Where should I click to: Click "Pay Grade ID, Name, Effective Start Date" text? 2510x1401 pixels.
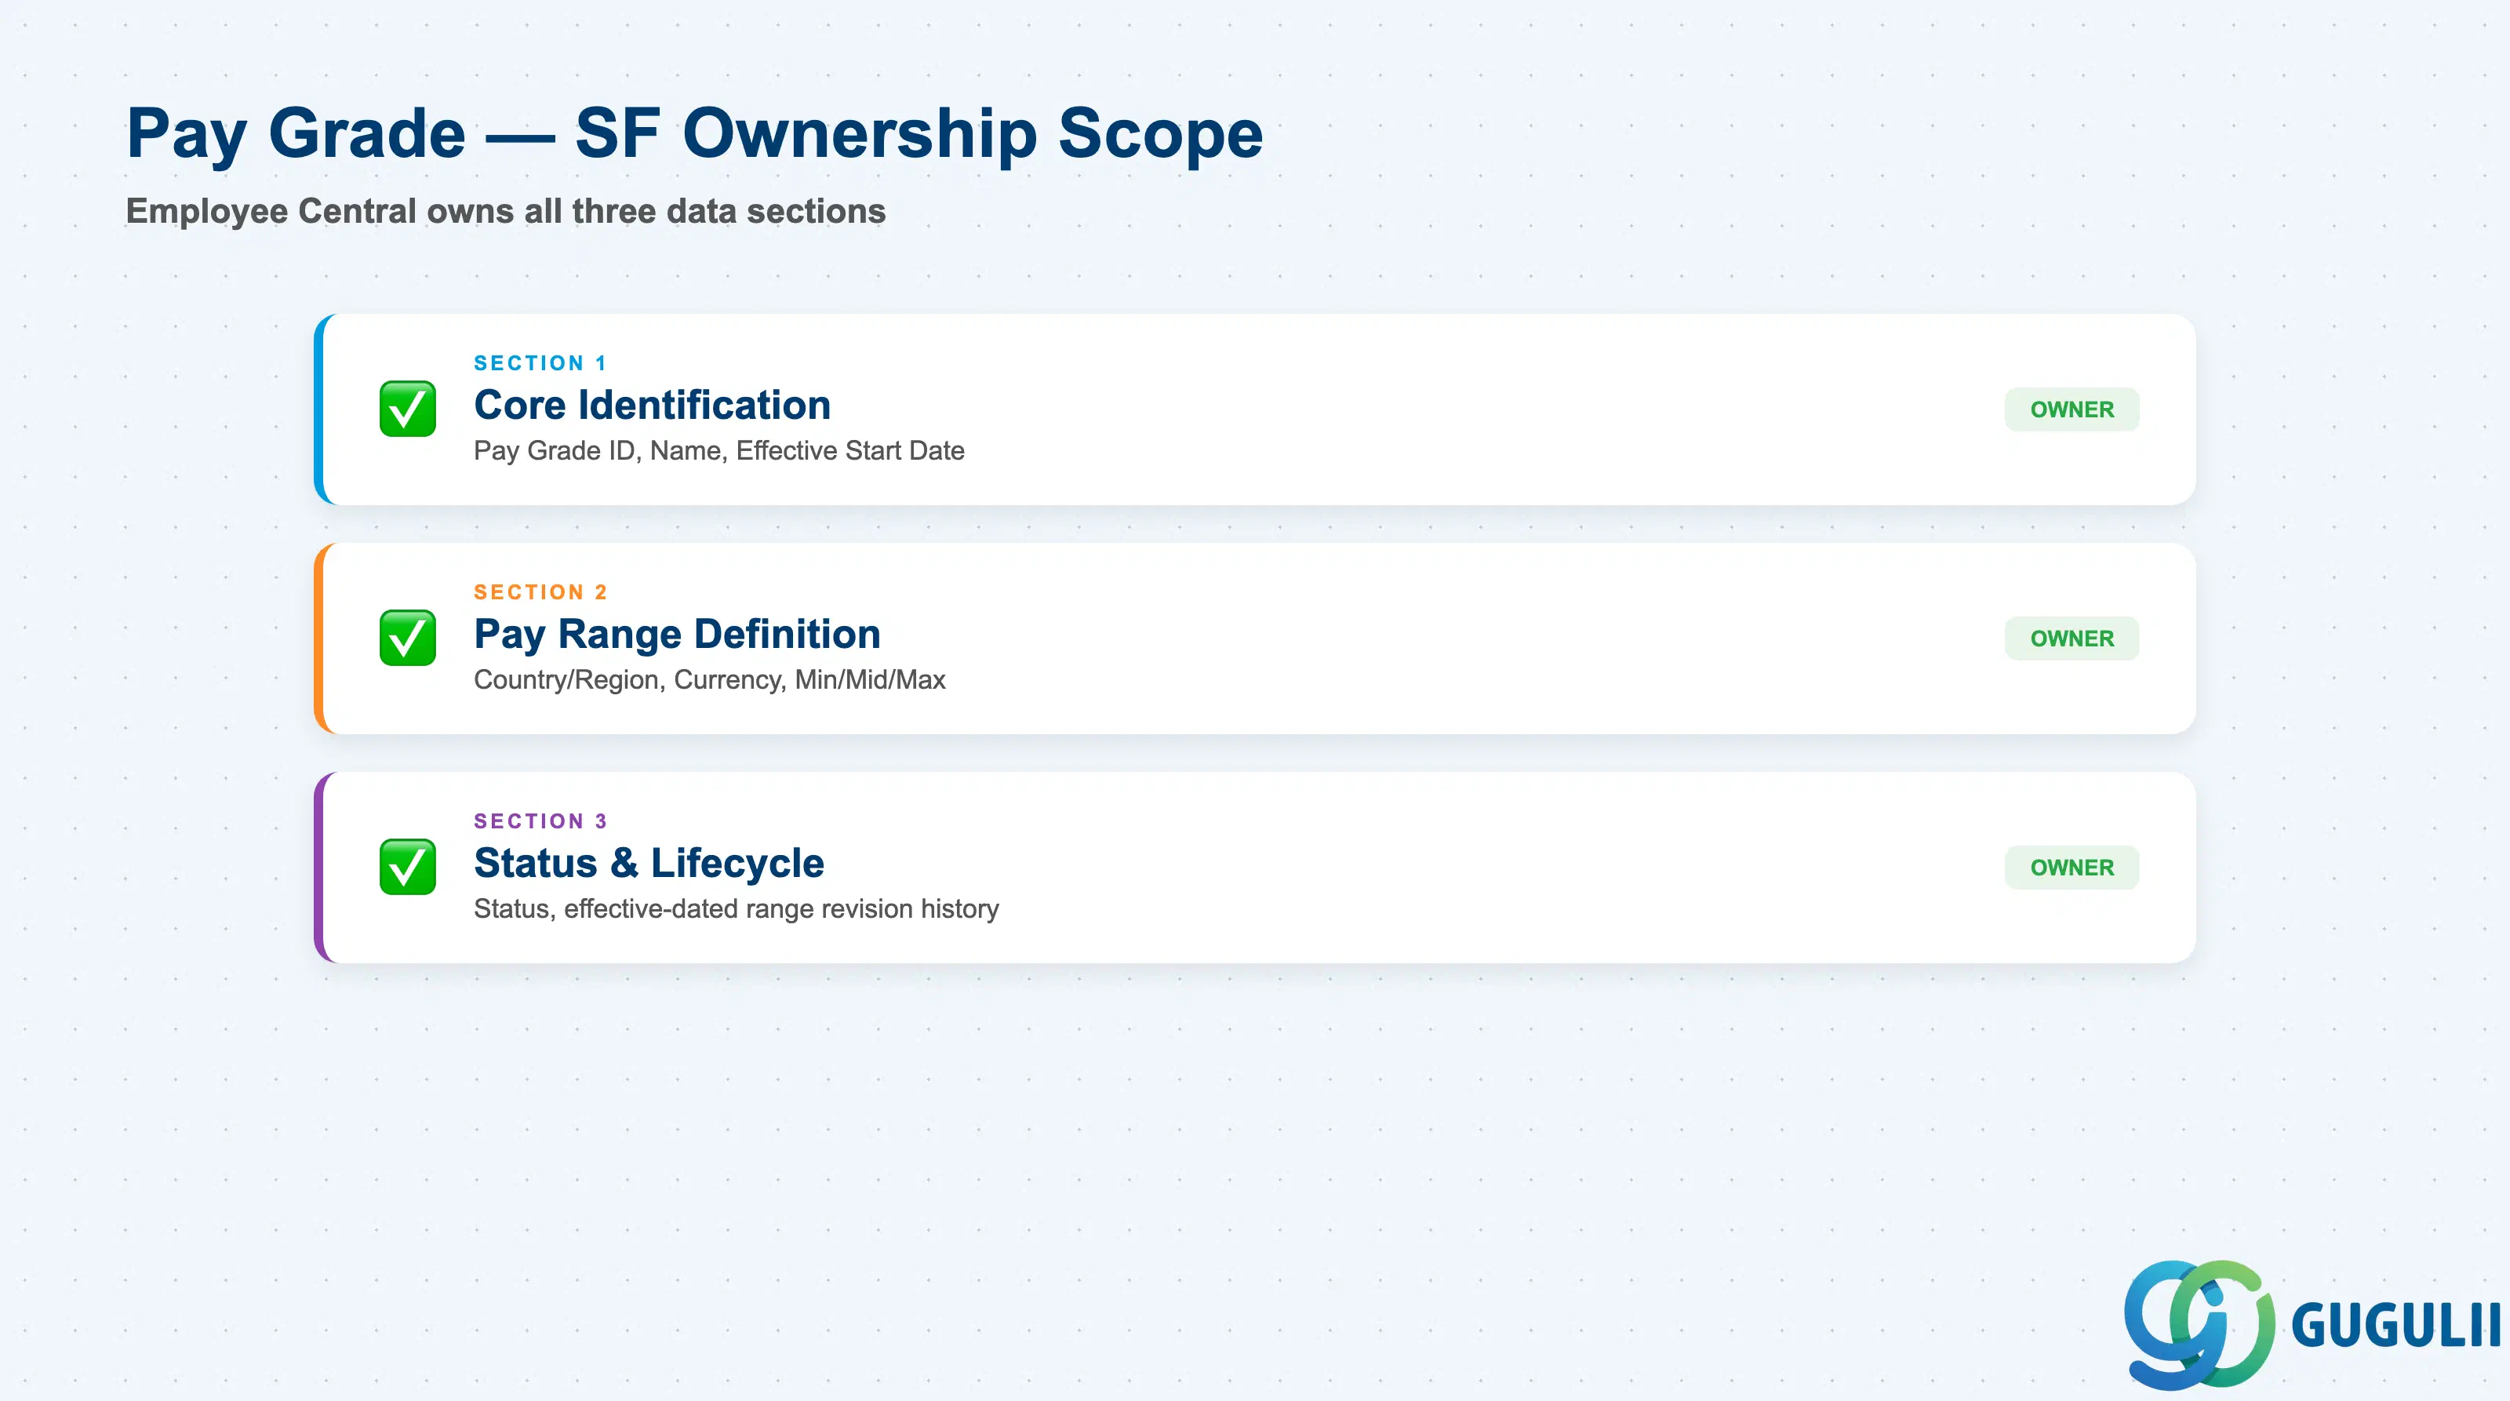719,450
